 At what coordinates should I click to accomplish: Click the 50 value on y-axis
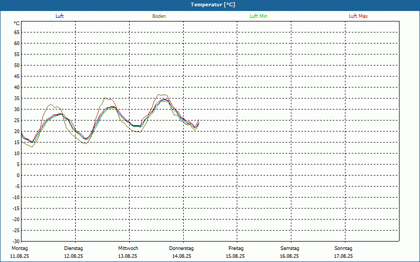tap(17, 65)
